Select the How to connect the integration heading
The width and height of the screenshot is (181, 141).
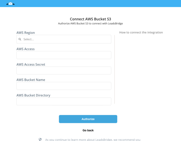click(x=141, y=32)
